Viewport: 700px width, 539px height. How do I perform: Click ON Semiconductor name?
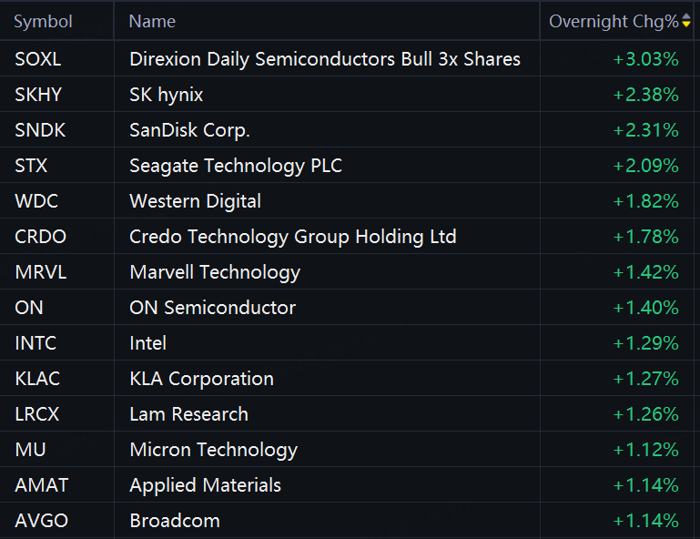(212, 308)
